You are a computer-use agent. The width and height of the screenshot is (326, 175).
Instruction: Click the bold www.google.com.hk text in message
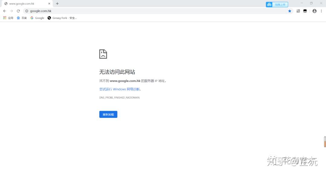click(x=125, y=81)
